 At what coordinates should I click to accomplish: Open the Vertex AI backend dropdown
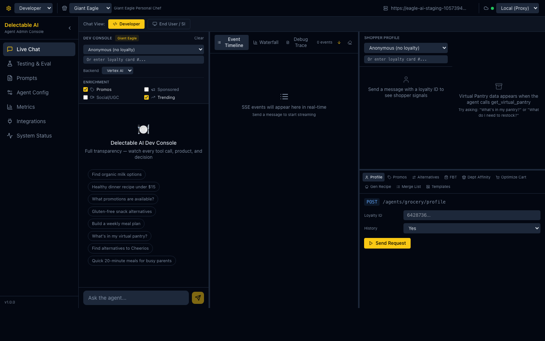pyautogui.click(x=117, y=70)
